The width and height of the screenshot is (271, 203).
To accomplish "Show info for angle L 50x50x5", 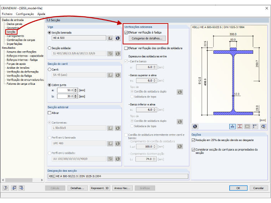I will click(x=118, y=128).
